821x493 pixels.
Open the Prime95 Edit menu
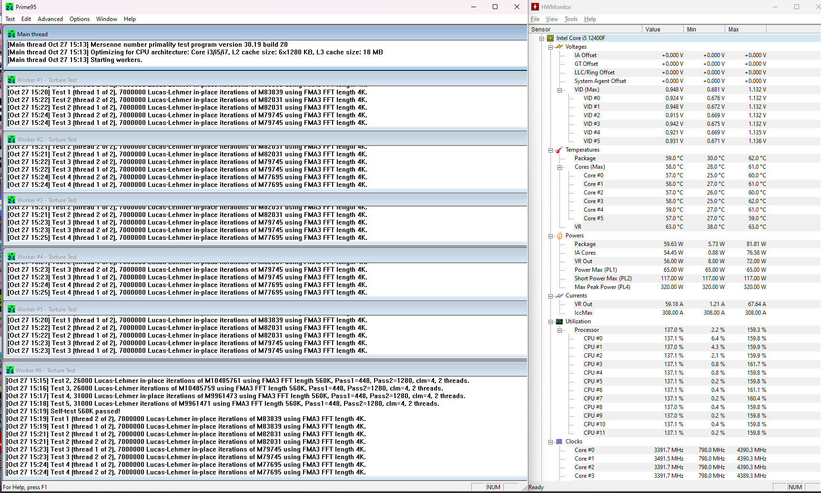(x=26, y=19)
